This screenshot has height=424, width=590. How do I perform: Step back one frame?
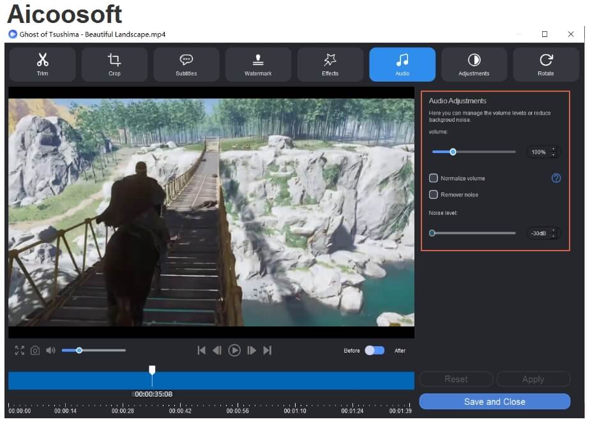[217, 350]
